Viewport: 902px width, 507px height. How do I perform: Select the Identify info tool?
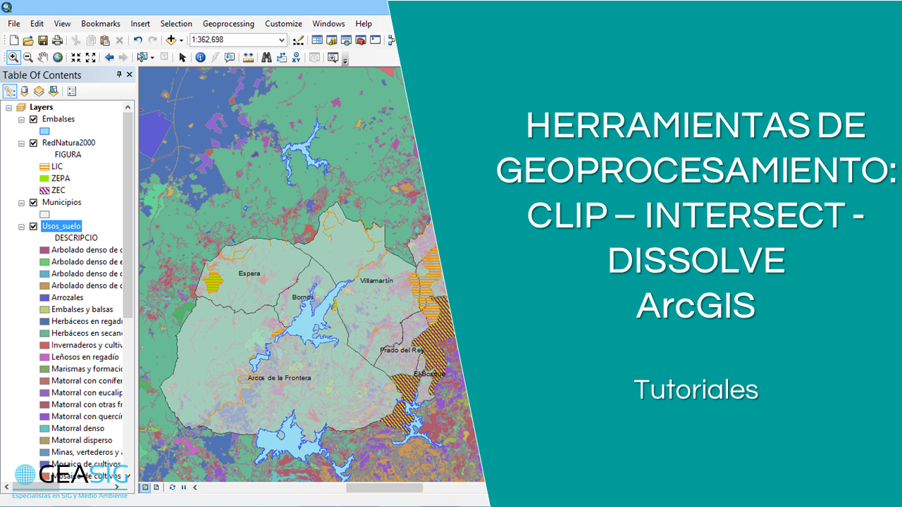[x=200, y=58]
